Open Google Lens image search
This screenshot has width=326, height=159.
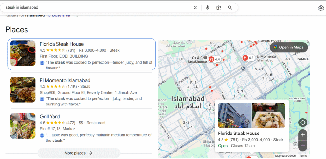[x=219, y=8]
